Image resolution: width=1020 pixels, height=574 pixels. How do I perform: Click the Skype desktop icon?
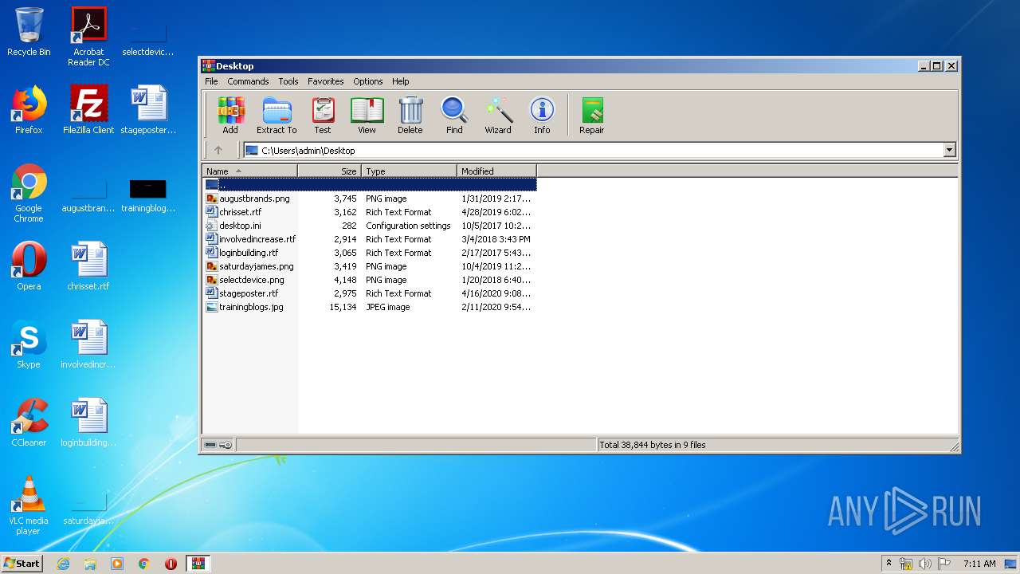[29, 344]
